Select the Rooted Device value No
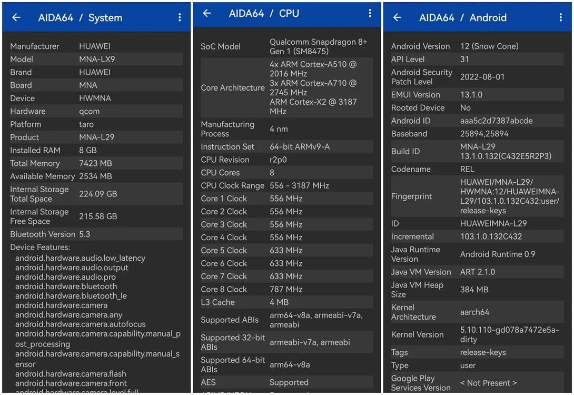The width and height of the screenshot is (574, 395). 466,107
